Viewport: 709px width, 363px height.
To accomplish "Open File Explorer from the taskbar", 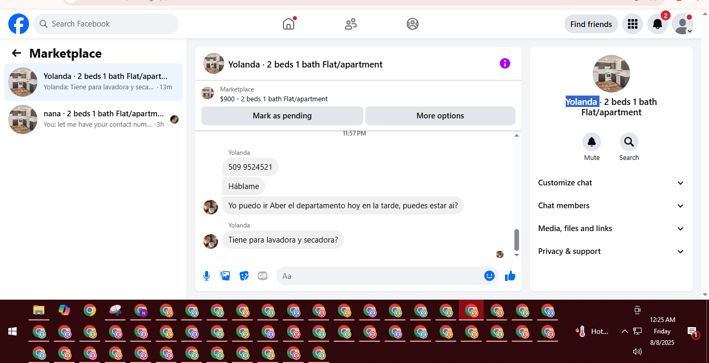I will click(x=39, y=311).
